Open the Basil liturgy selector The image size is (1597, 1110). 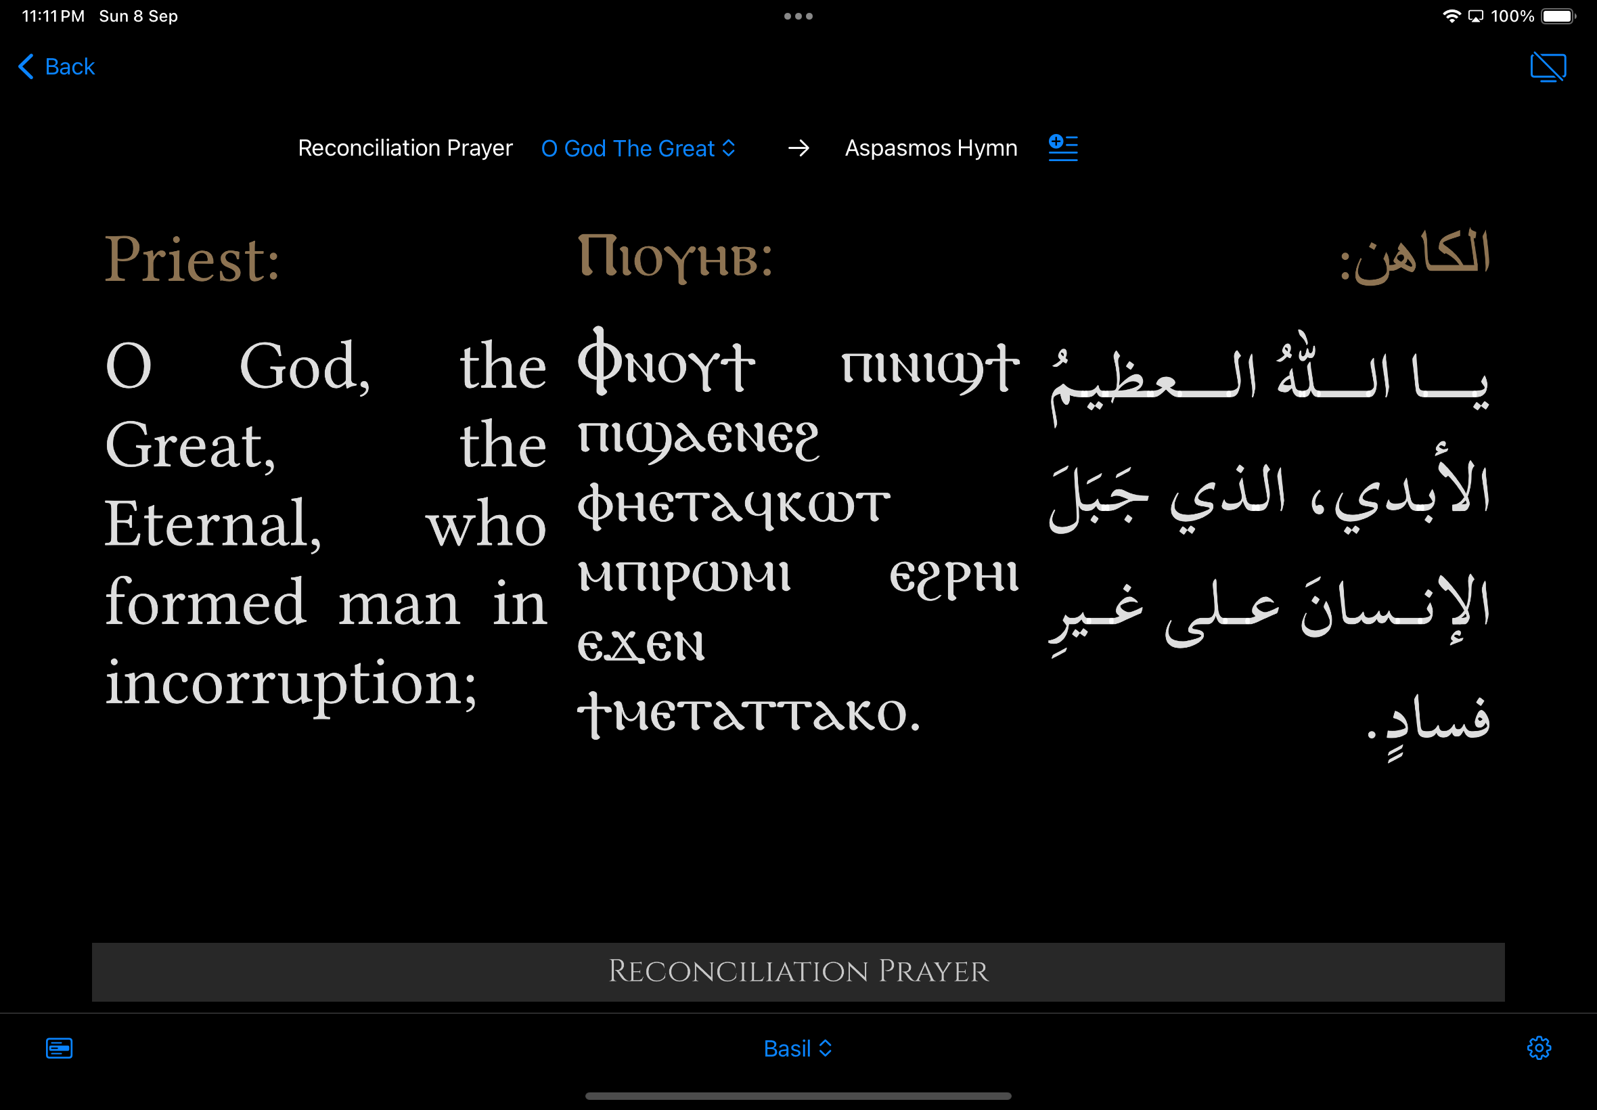tap(787, 1048)
